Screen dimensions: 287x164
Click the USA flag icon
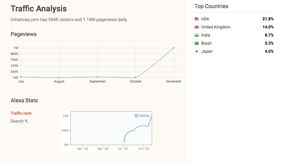[197, 19]
